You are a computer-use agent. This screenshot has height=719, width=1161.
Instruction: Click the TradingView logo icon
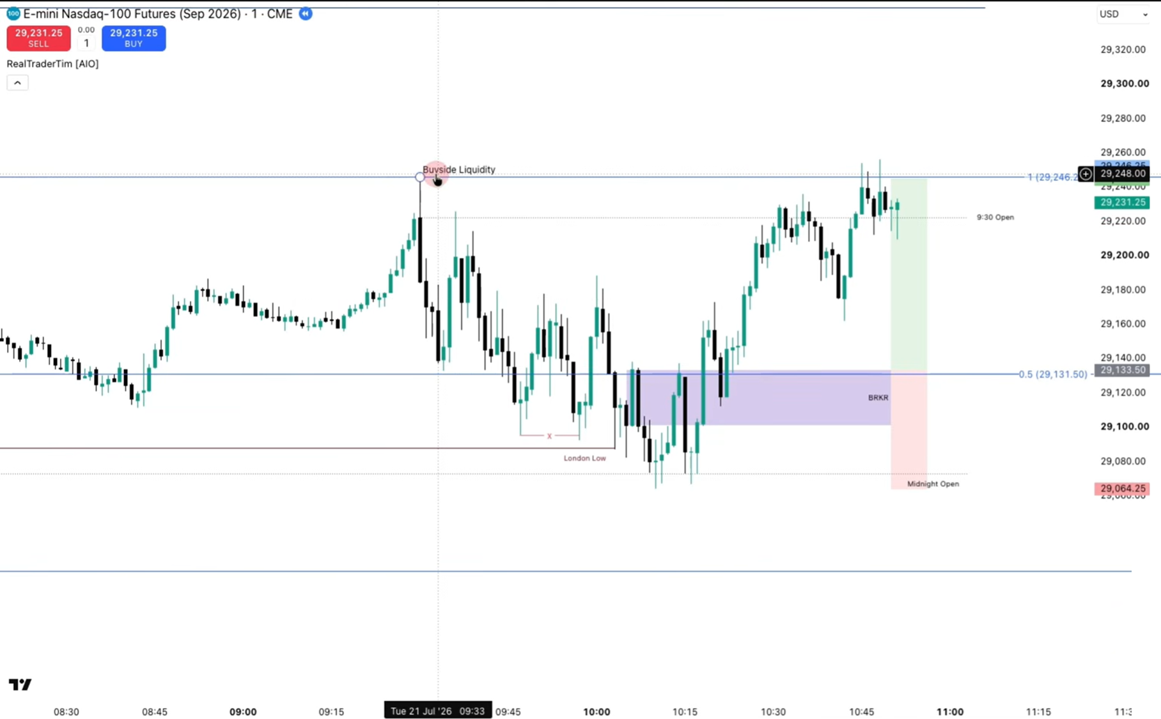pyautogui.click(x=20, y=684)
